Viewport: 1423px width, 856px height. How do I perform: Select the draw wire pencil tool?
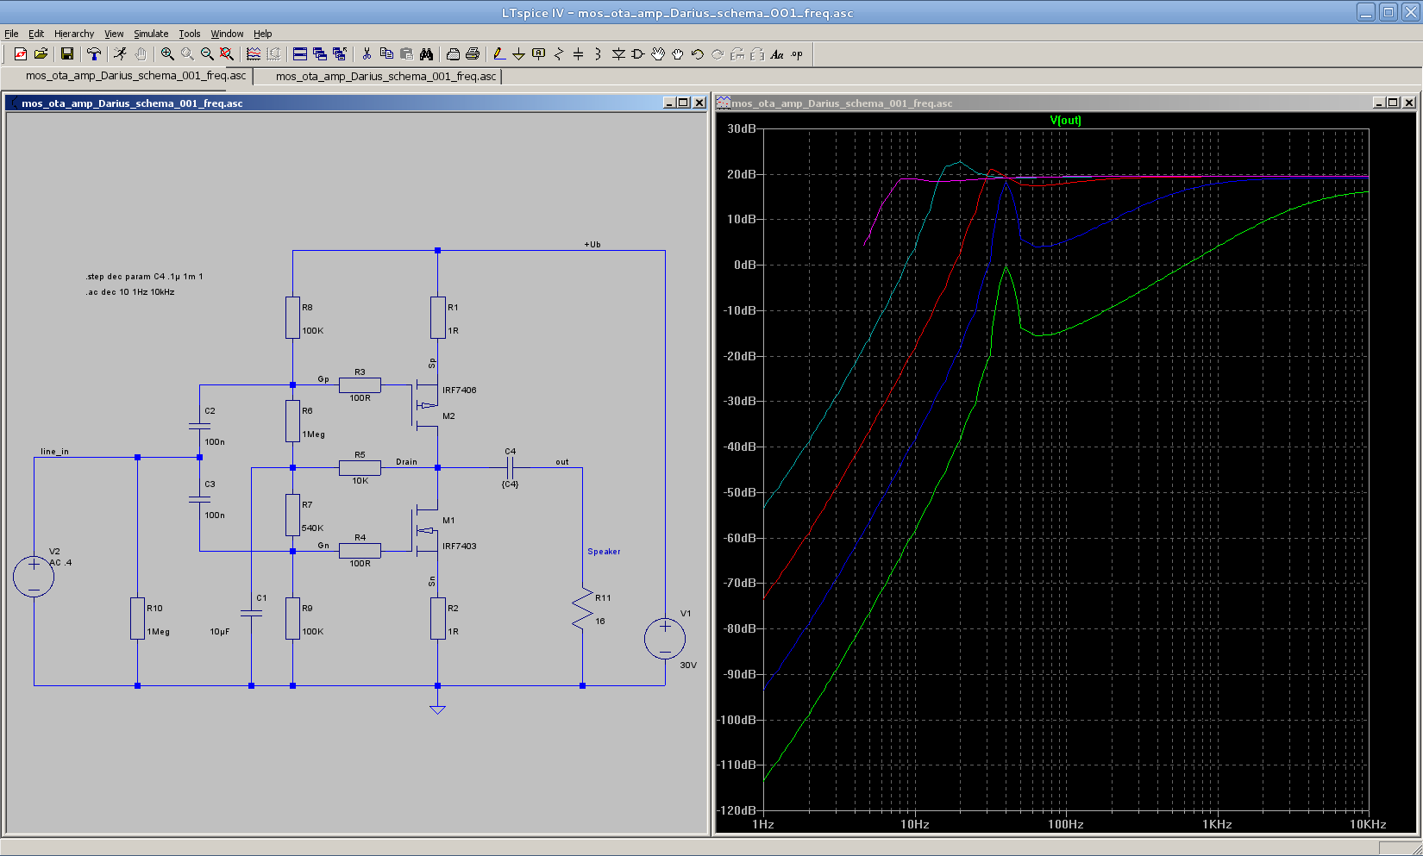coord(498,53)
